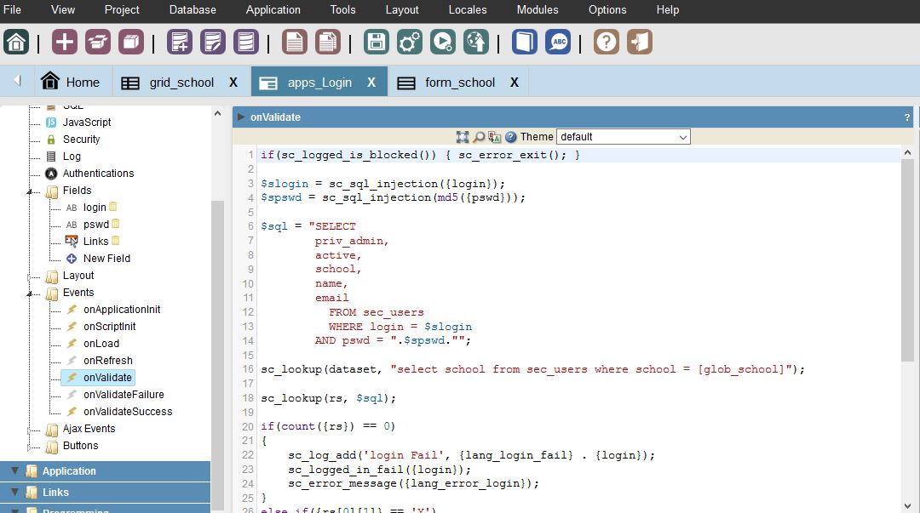920x513 pixels.
Task: Close the grid_school tab
Action: tap(233, 83)
